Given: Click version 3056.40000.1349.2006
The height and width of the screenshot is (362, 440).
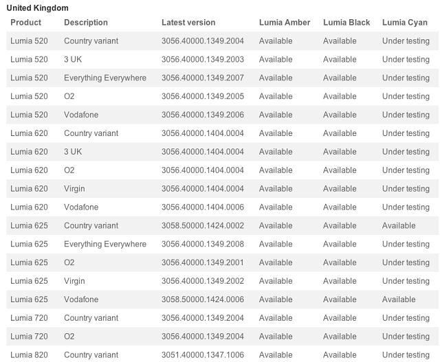Looking at the screenshot, I should 203,115.
